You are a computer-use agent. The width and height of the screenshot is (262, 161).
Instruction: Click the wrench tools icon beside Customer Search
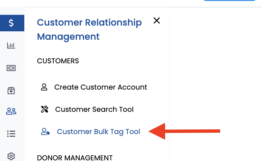pos(45,109)
